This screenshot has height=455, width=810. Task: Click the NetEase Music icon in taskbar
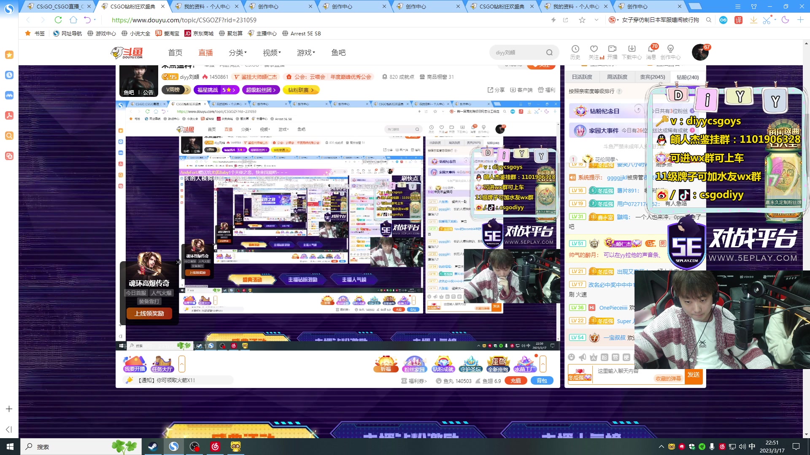pyautogui.click(x=215, y=447)
